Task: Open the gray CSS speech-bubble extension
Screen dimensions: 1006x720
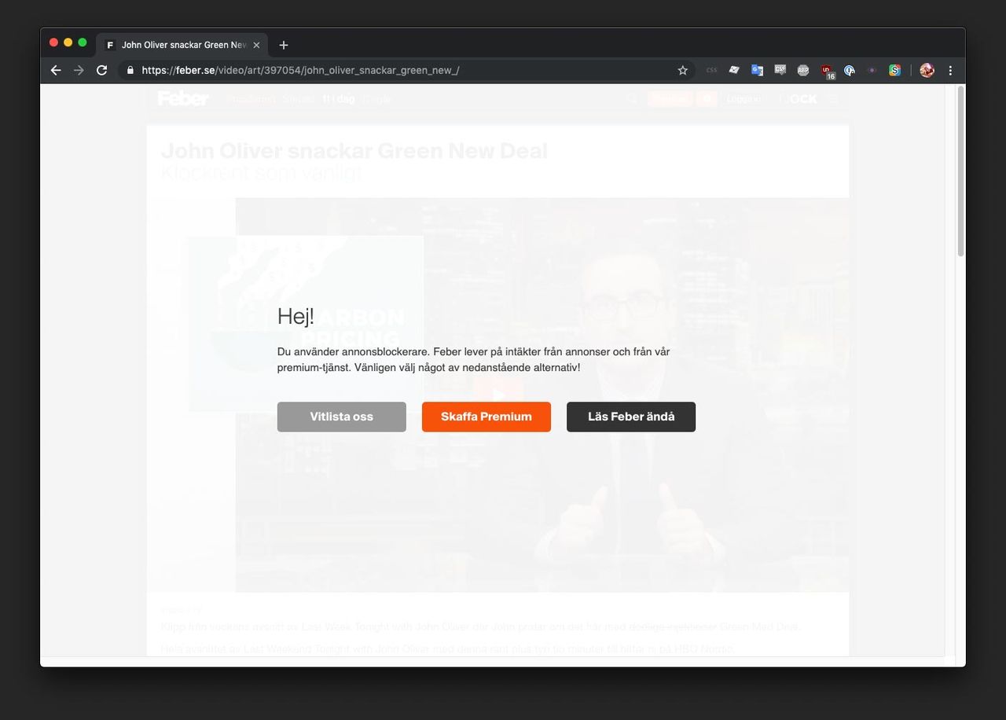Action: 780,70
